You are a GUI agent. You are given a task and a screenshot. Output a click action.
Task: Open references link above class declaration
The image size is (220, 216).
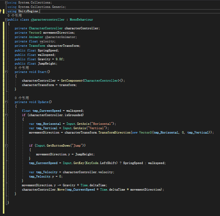coord(15,15)
